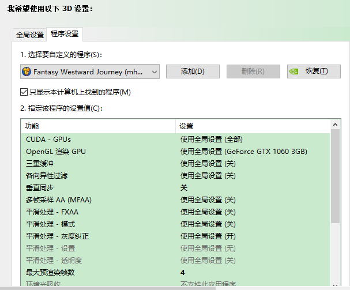
Task: Click the 灰度纠正 value 使用全局设置 (开)
Action: click(208, 236)
